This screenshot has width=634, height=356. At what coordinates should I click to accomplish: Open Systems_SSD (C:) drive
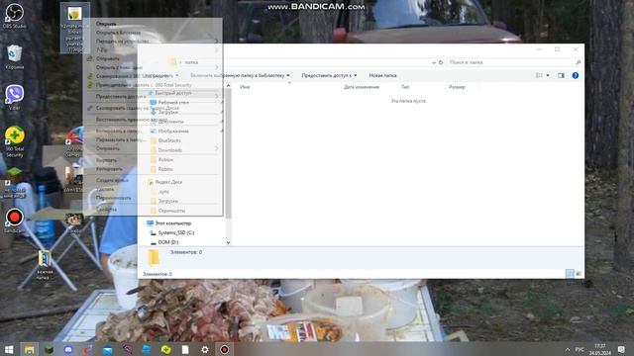[x=171, y=233]
